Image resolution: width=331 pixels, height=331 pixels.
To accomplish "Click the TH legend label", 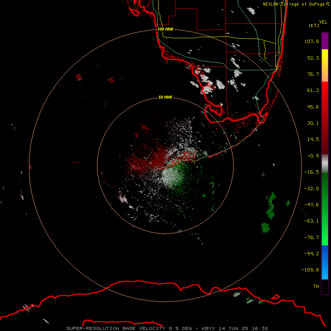I will click(x=316, y=286).
